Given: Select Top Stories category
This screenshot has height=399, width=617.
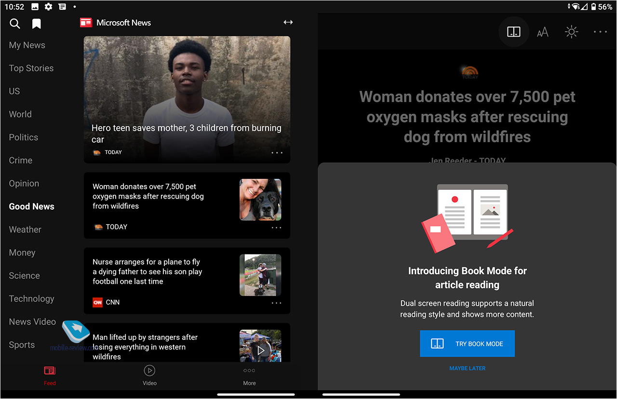Looking at the screenshot, I should coord(31,68).
